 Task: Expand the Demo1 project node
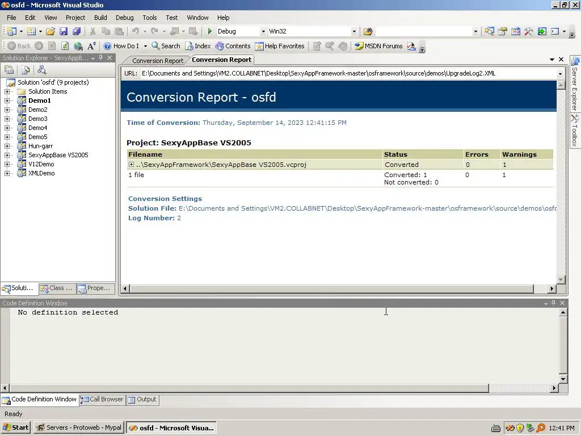tap(7, 100)
